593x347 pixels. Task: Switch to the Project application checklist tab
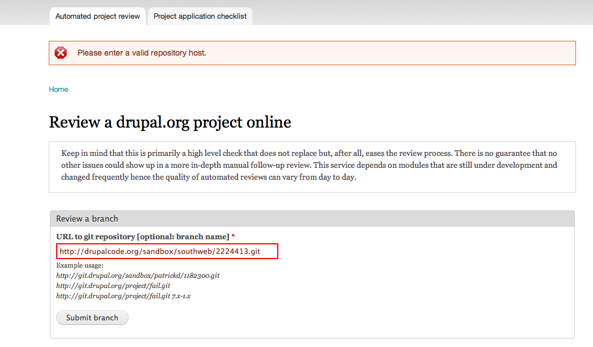click(200, 16)
